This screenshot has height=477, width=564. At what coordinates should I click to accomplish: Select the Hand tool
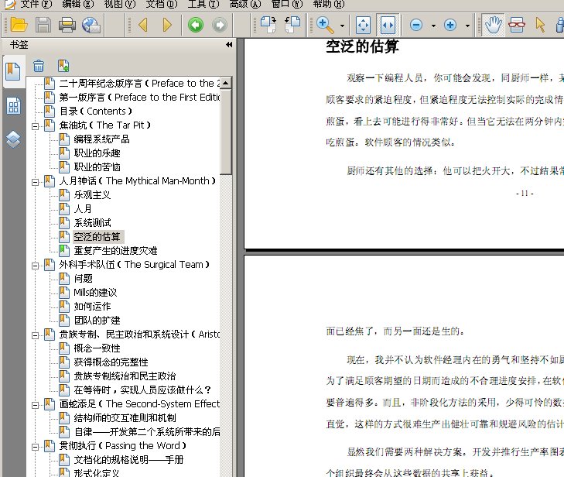tap(493, 25)
